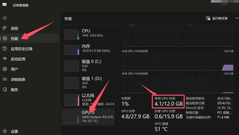This screenshot has height=135, width=239.
Task: Select GPU 0 AMD Radeon entry
Action: [x=88, y=116]
